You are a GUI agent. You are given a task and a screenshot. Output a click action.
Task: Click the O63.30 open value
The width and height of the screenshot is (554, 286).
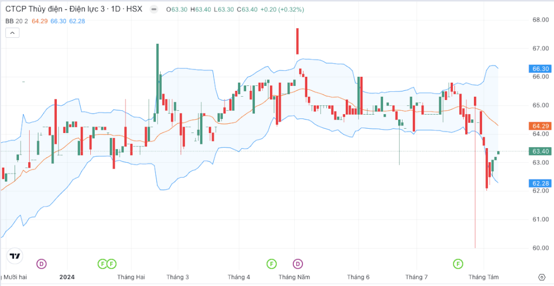point(177,10)
